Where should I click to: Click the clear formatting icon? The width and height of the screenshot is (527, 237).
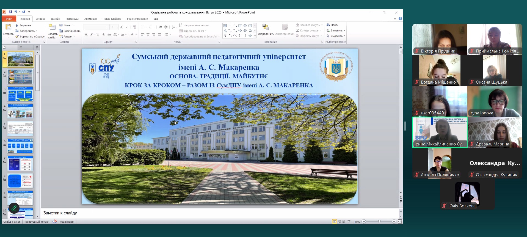tap(134, 27)
